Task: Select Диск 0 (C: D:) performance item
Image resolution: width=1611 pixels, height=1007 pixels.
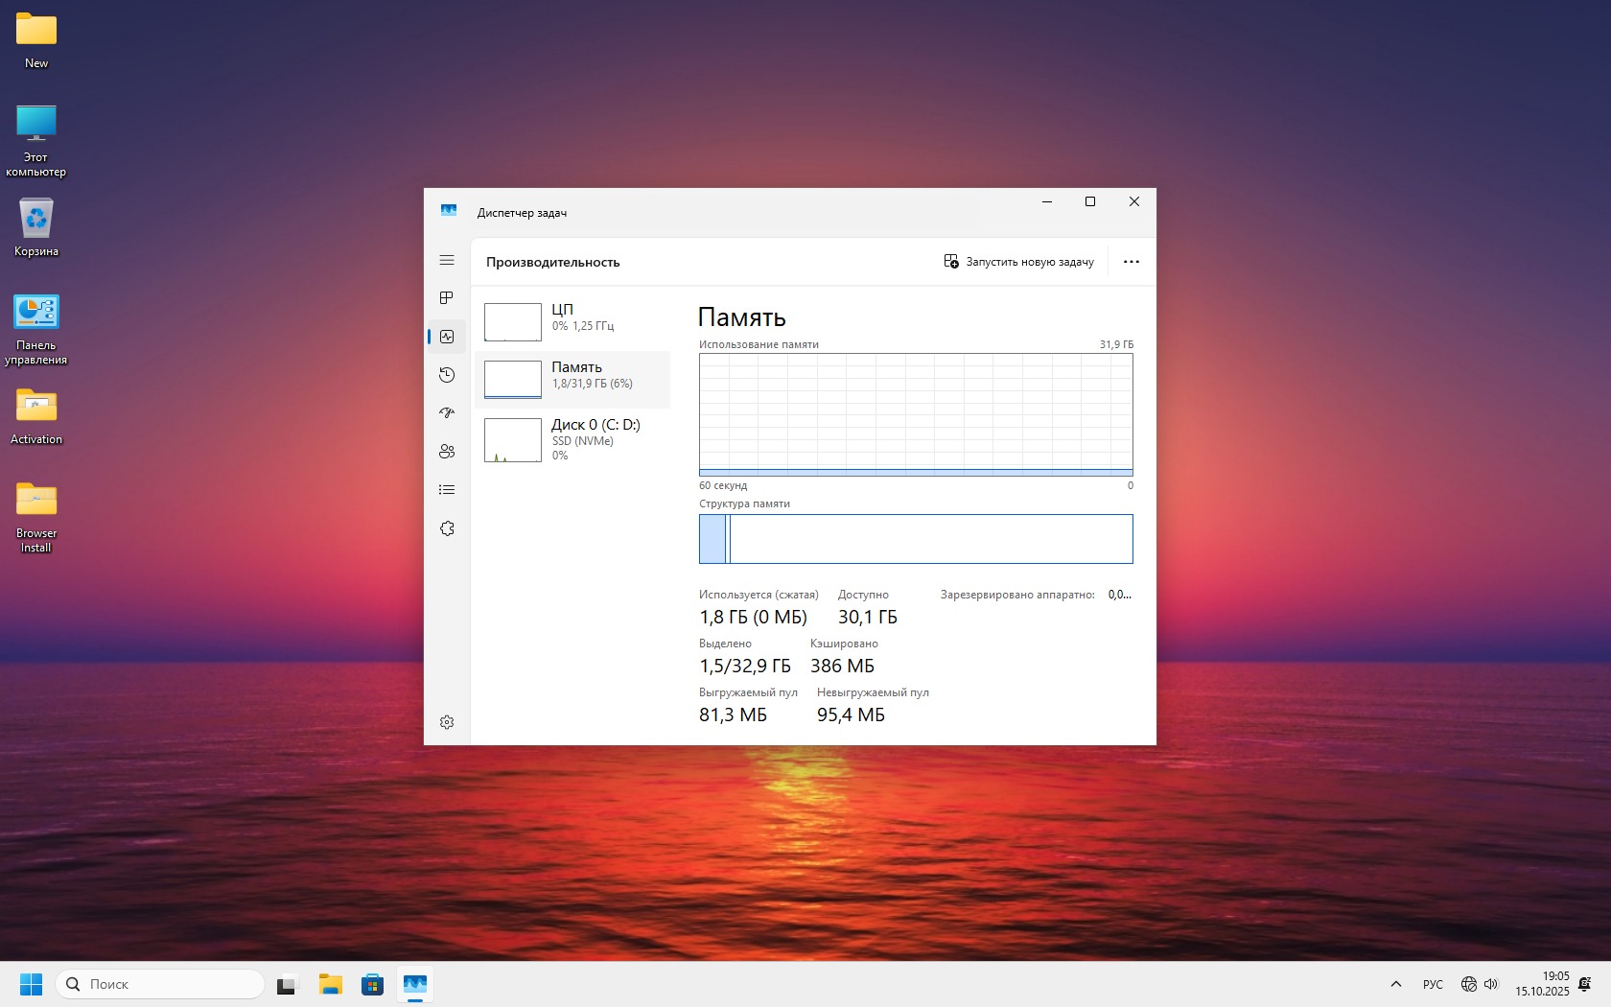Action: tap(572, 438)
